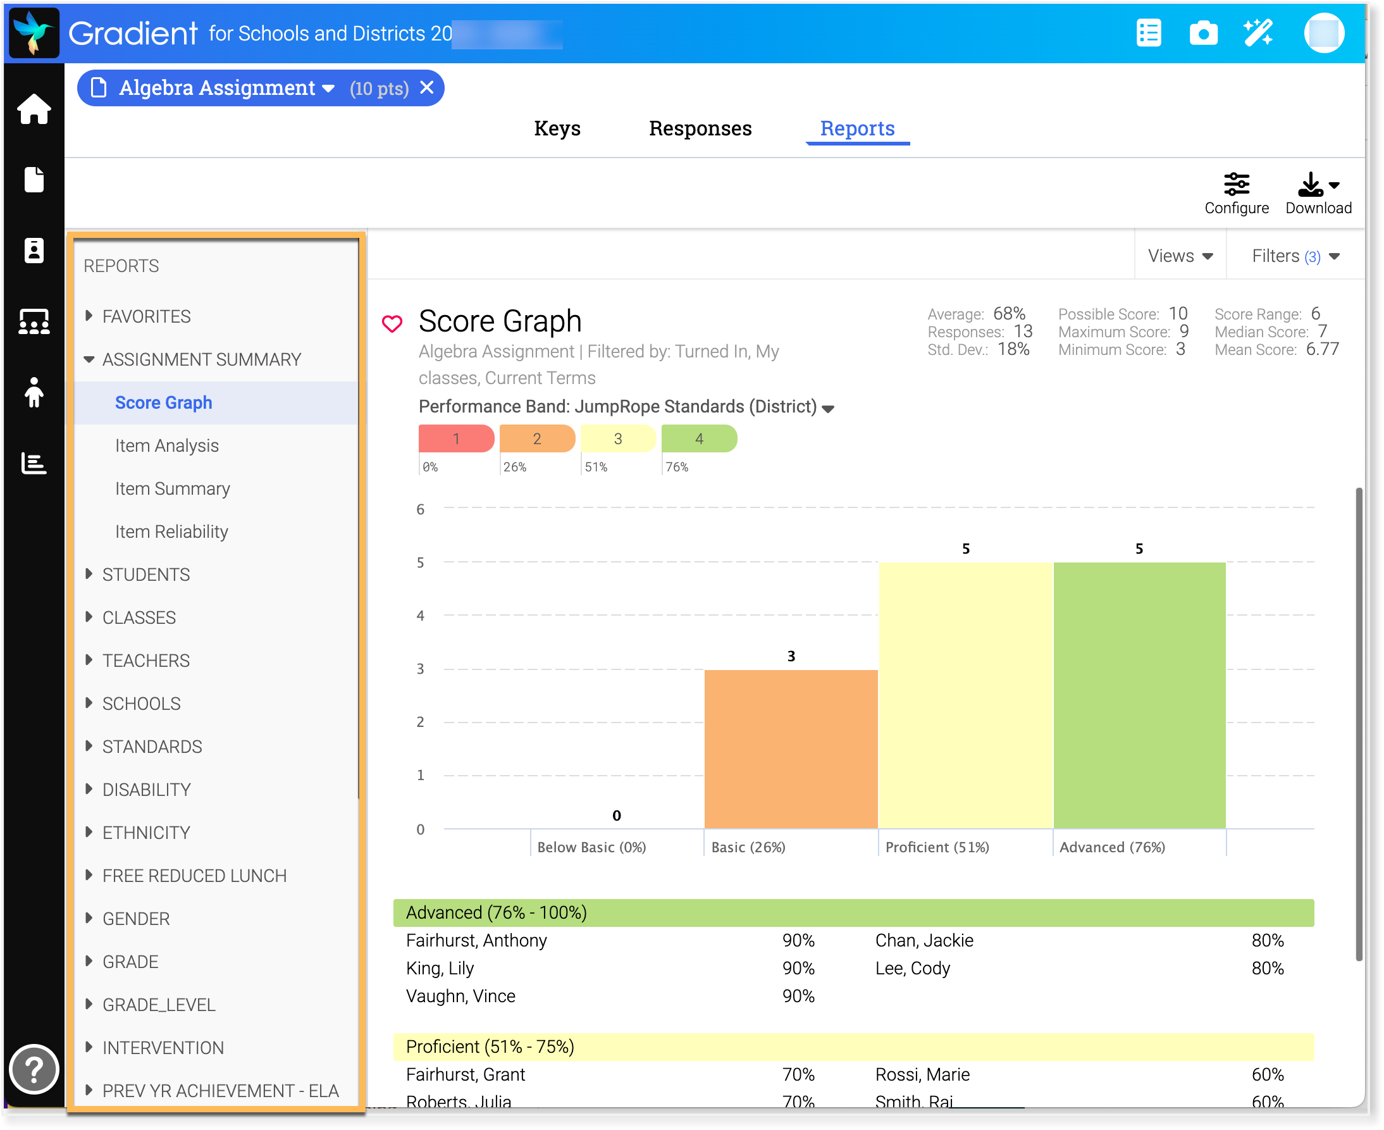
Task: Open the Performance Band selector dropdown
Action: [x=827, y=409]
